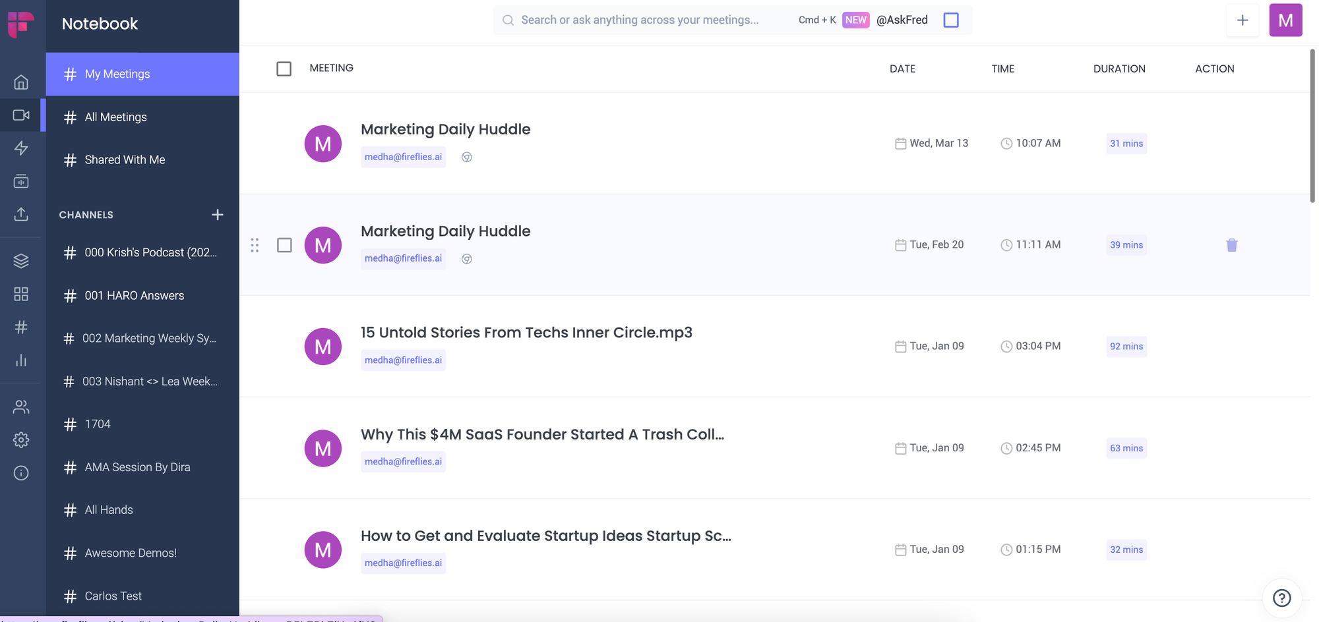
Task: Switch to All Meetings
Action: [116, 117]
